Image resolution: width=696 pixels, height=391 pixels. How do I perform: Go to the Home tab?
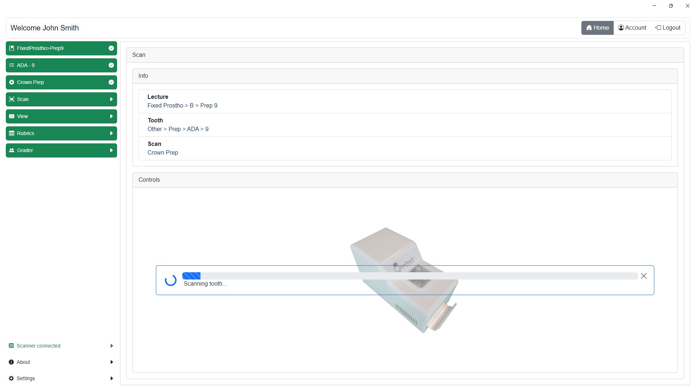tap(597, 28)
